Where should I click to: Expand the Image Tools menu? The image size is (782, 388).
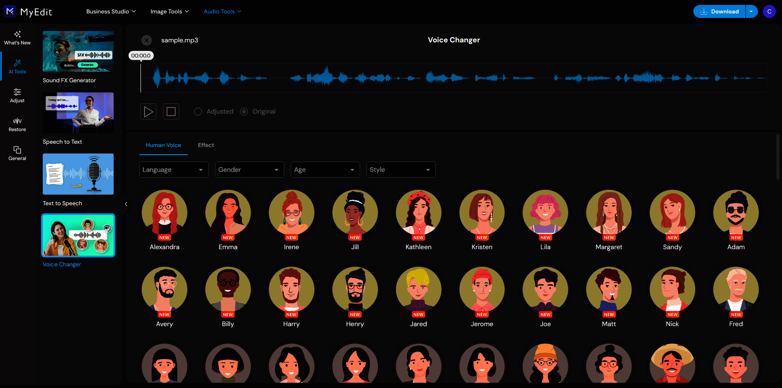click(x=169, y=11)
